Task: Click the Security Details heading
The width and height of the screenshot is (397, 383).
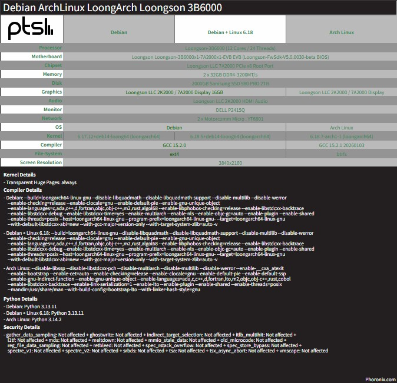Action: pos(22,327)
